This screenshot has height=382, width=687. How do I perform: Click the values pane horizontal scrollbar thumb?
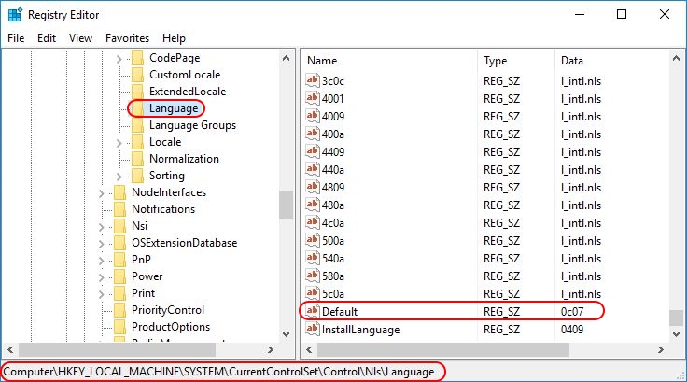click(443, 349)
